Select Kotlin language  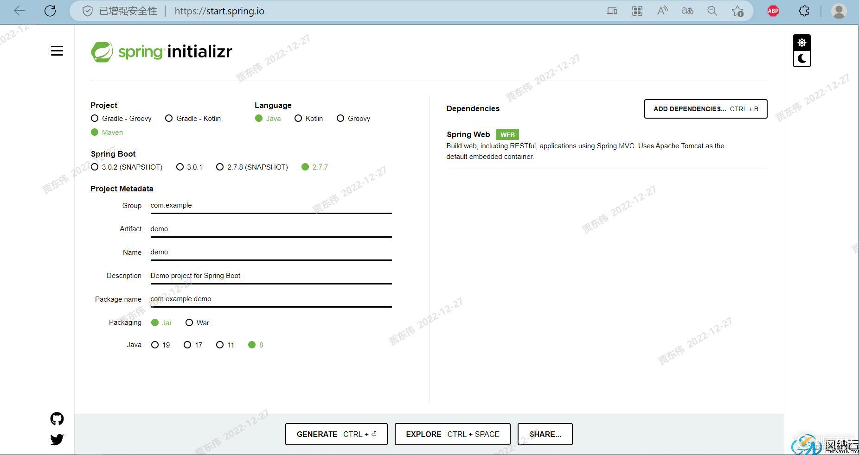tap(309, 119)
